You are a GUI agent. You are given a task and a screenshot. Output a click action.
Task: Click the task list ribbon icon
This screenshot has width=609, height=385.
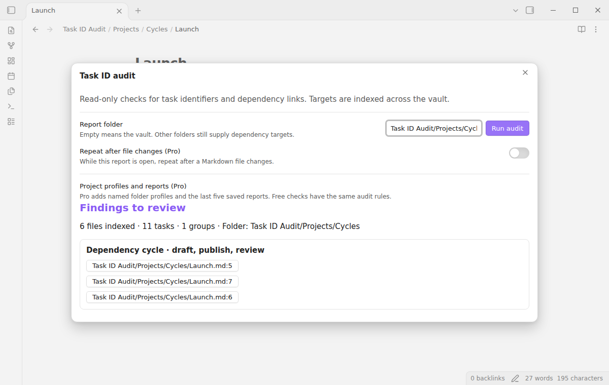tap(11, 122)
